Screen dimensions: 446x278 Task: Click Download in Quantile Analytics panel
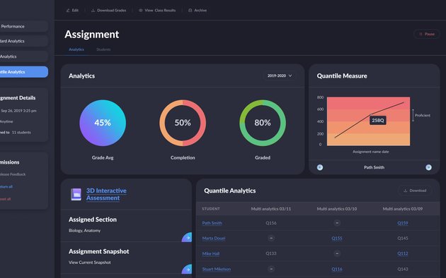pos(415,191)
